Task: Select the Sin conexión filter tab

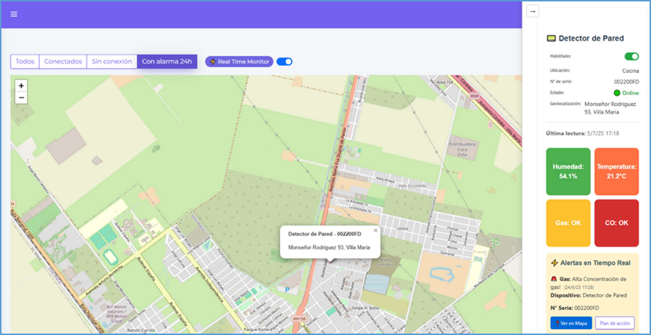Action: tap(112, 62)
